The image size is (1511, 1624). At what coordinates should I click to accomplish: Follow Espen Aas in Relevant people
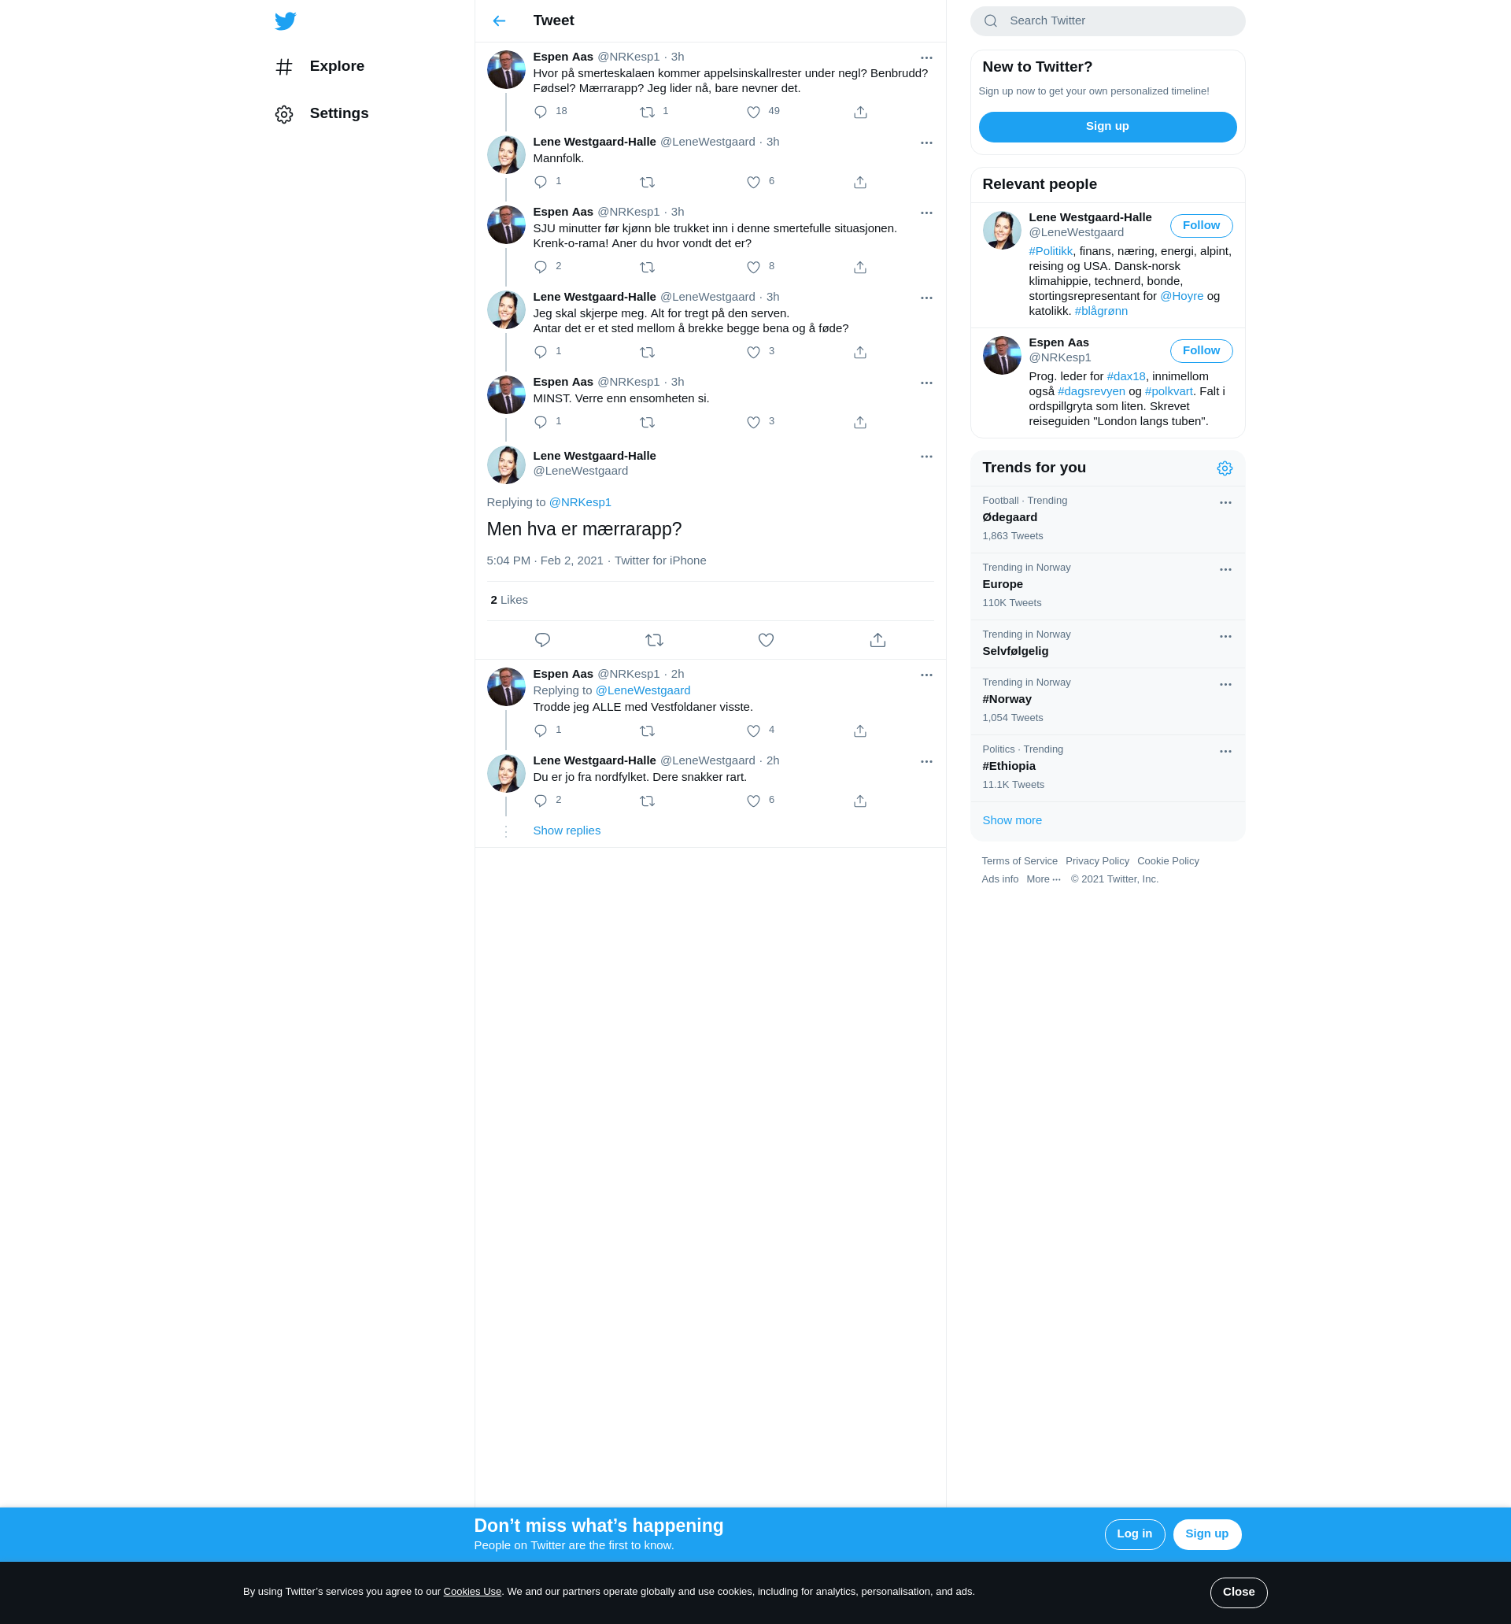1201,350
